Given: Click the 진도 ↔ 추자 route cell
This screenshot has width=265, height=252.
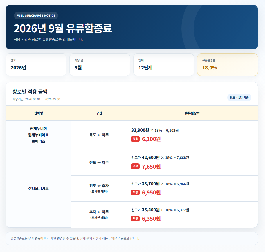Looking at the screenshot, I should [99, 189].
